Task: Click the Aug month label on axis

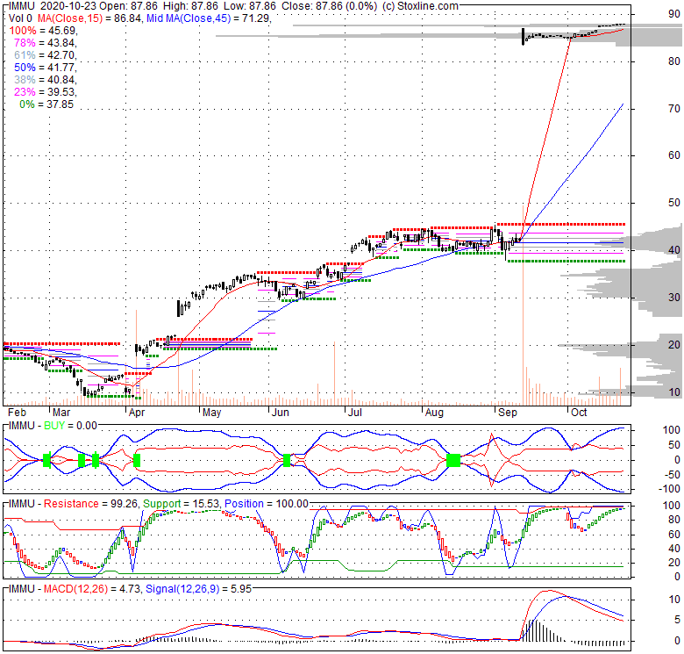Action: 434,413
